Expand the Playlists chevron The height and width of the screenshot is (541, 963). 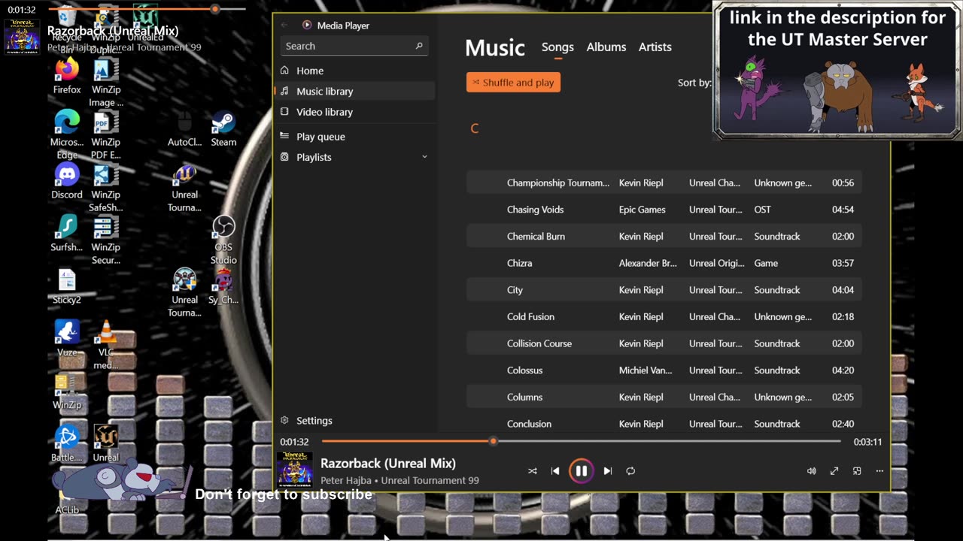424,157
